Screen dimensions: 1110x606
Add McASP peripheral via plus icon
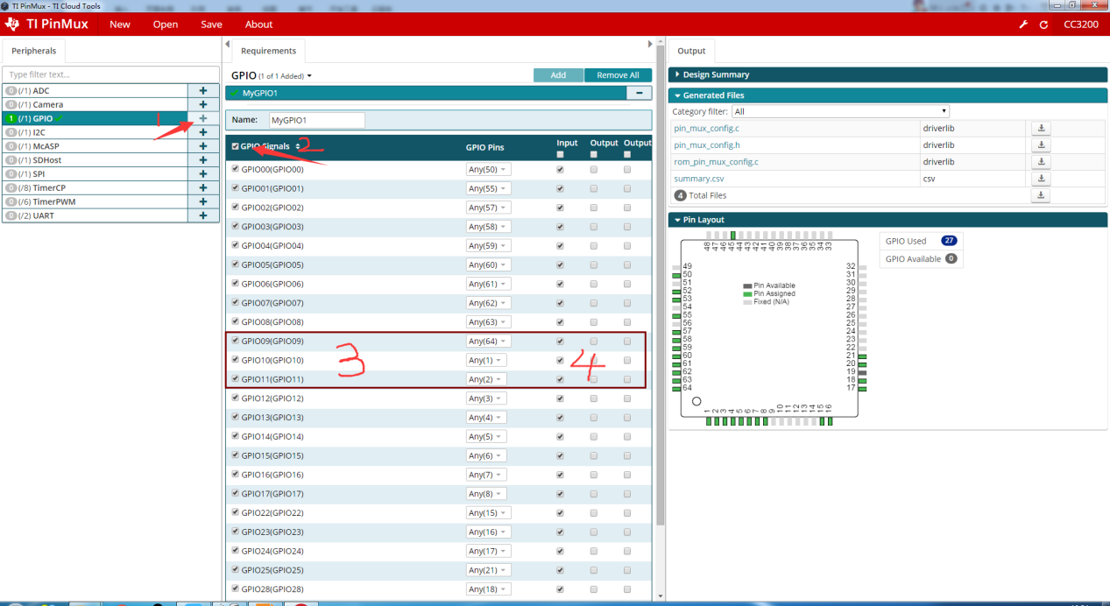click(203, 146)
